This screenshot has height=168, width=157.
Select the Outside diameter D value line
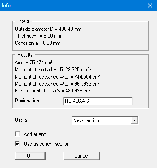click(x=48, y=29)
